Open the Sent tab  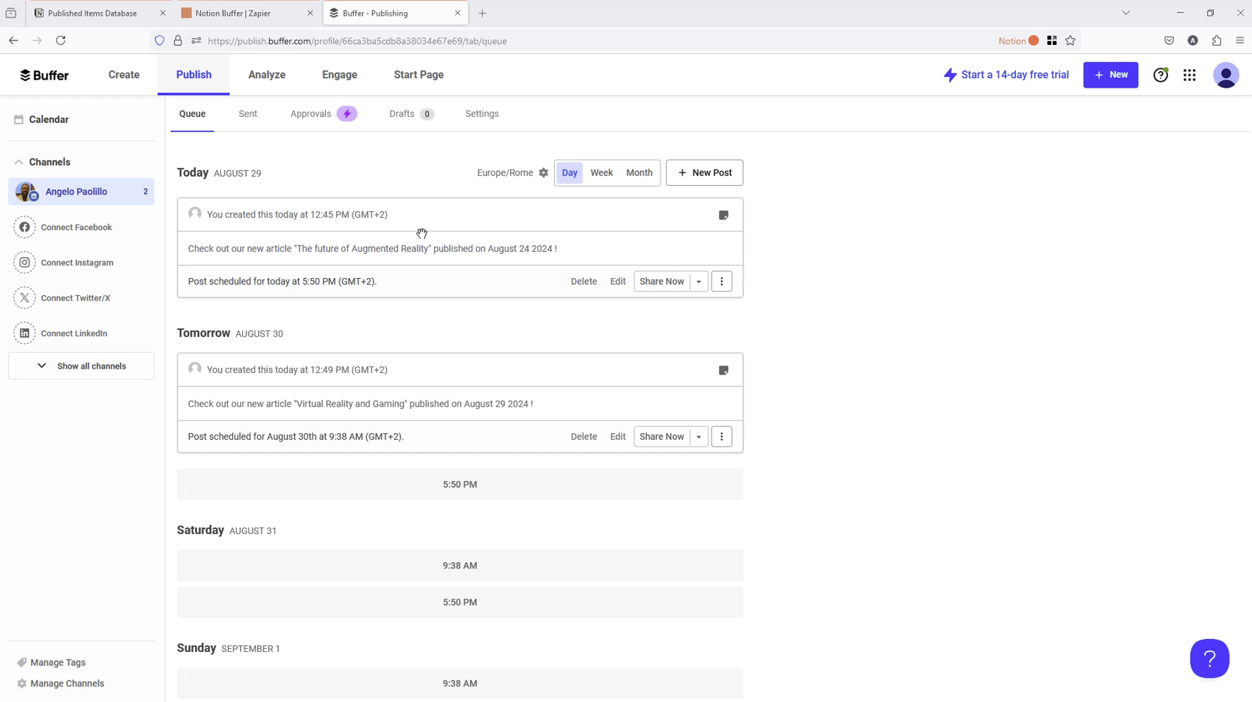(247, 114)
